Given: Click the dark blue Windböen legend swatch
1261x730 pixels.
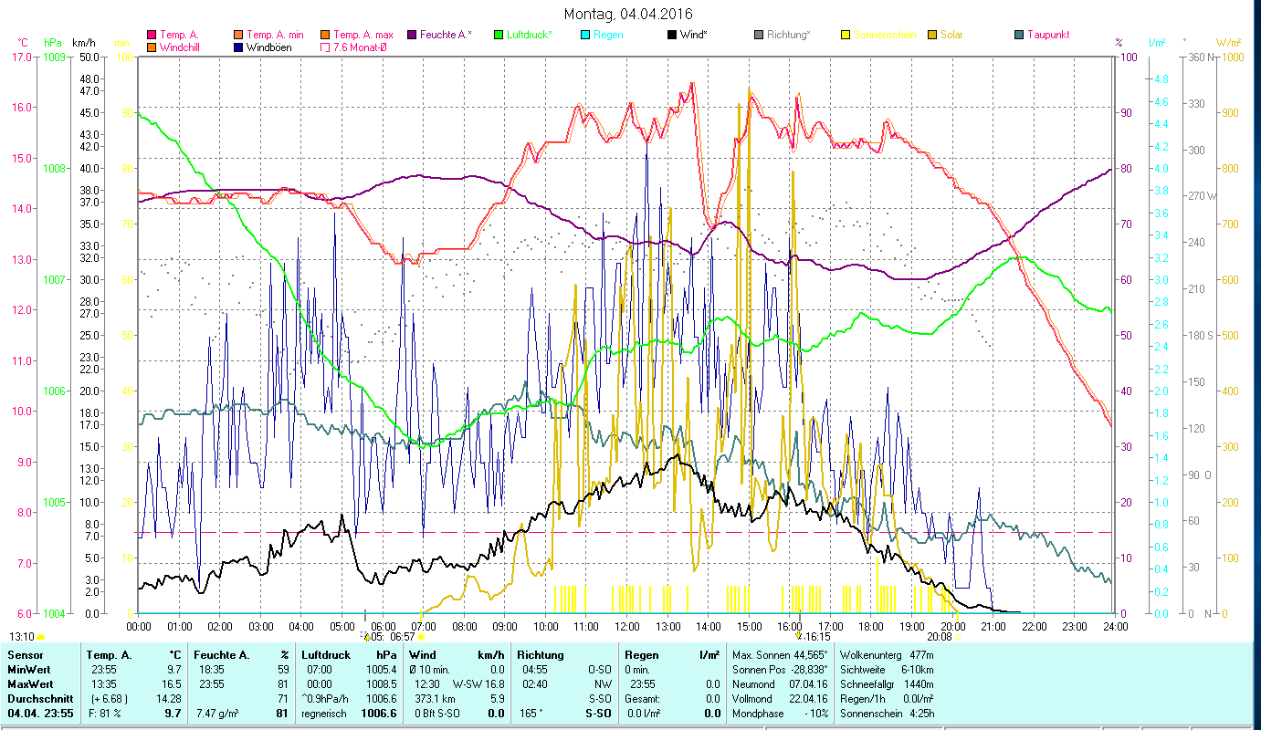Looking at the screenshot, I should (x=239, y=47).
